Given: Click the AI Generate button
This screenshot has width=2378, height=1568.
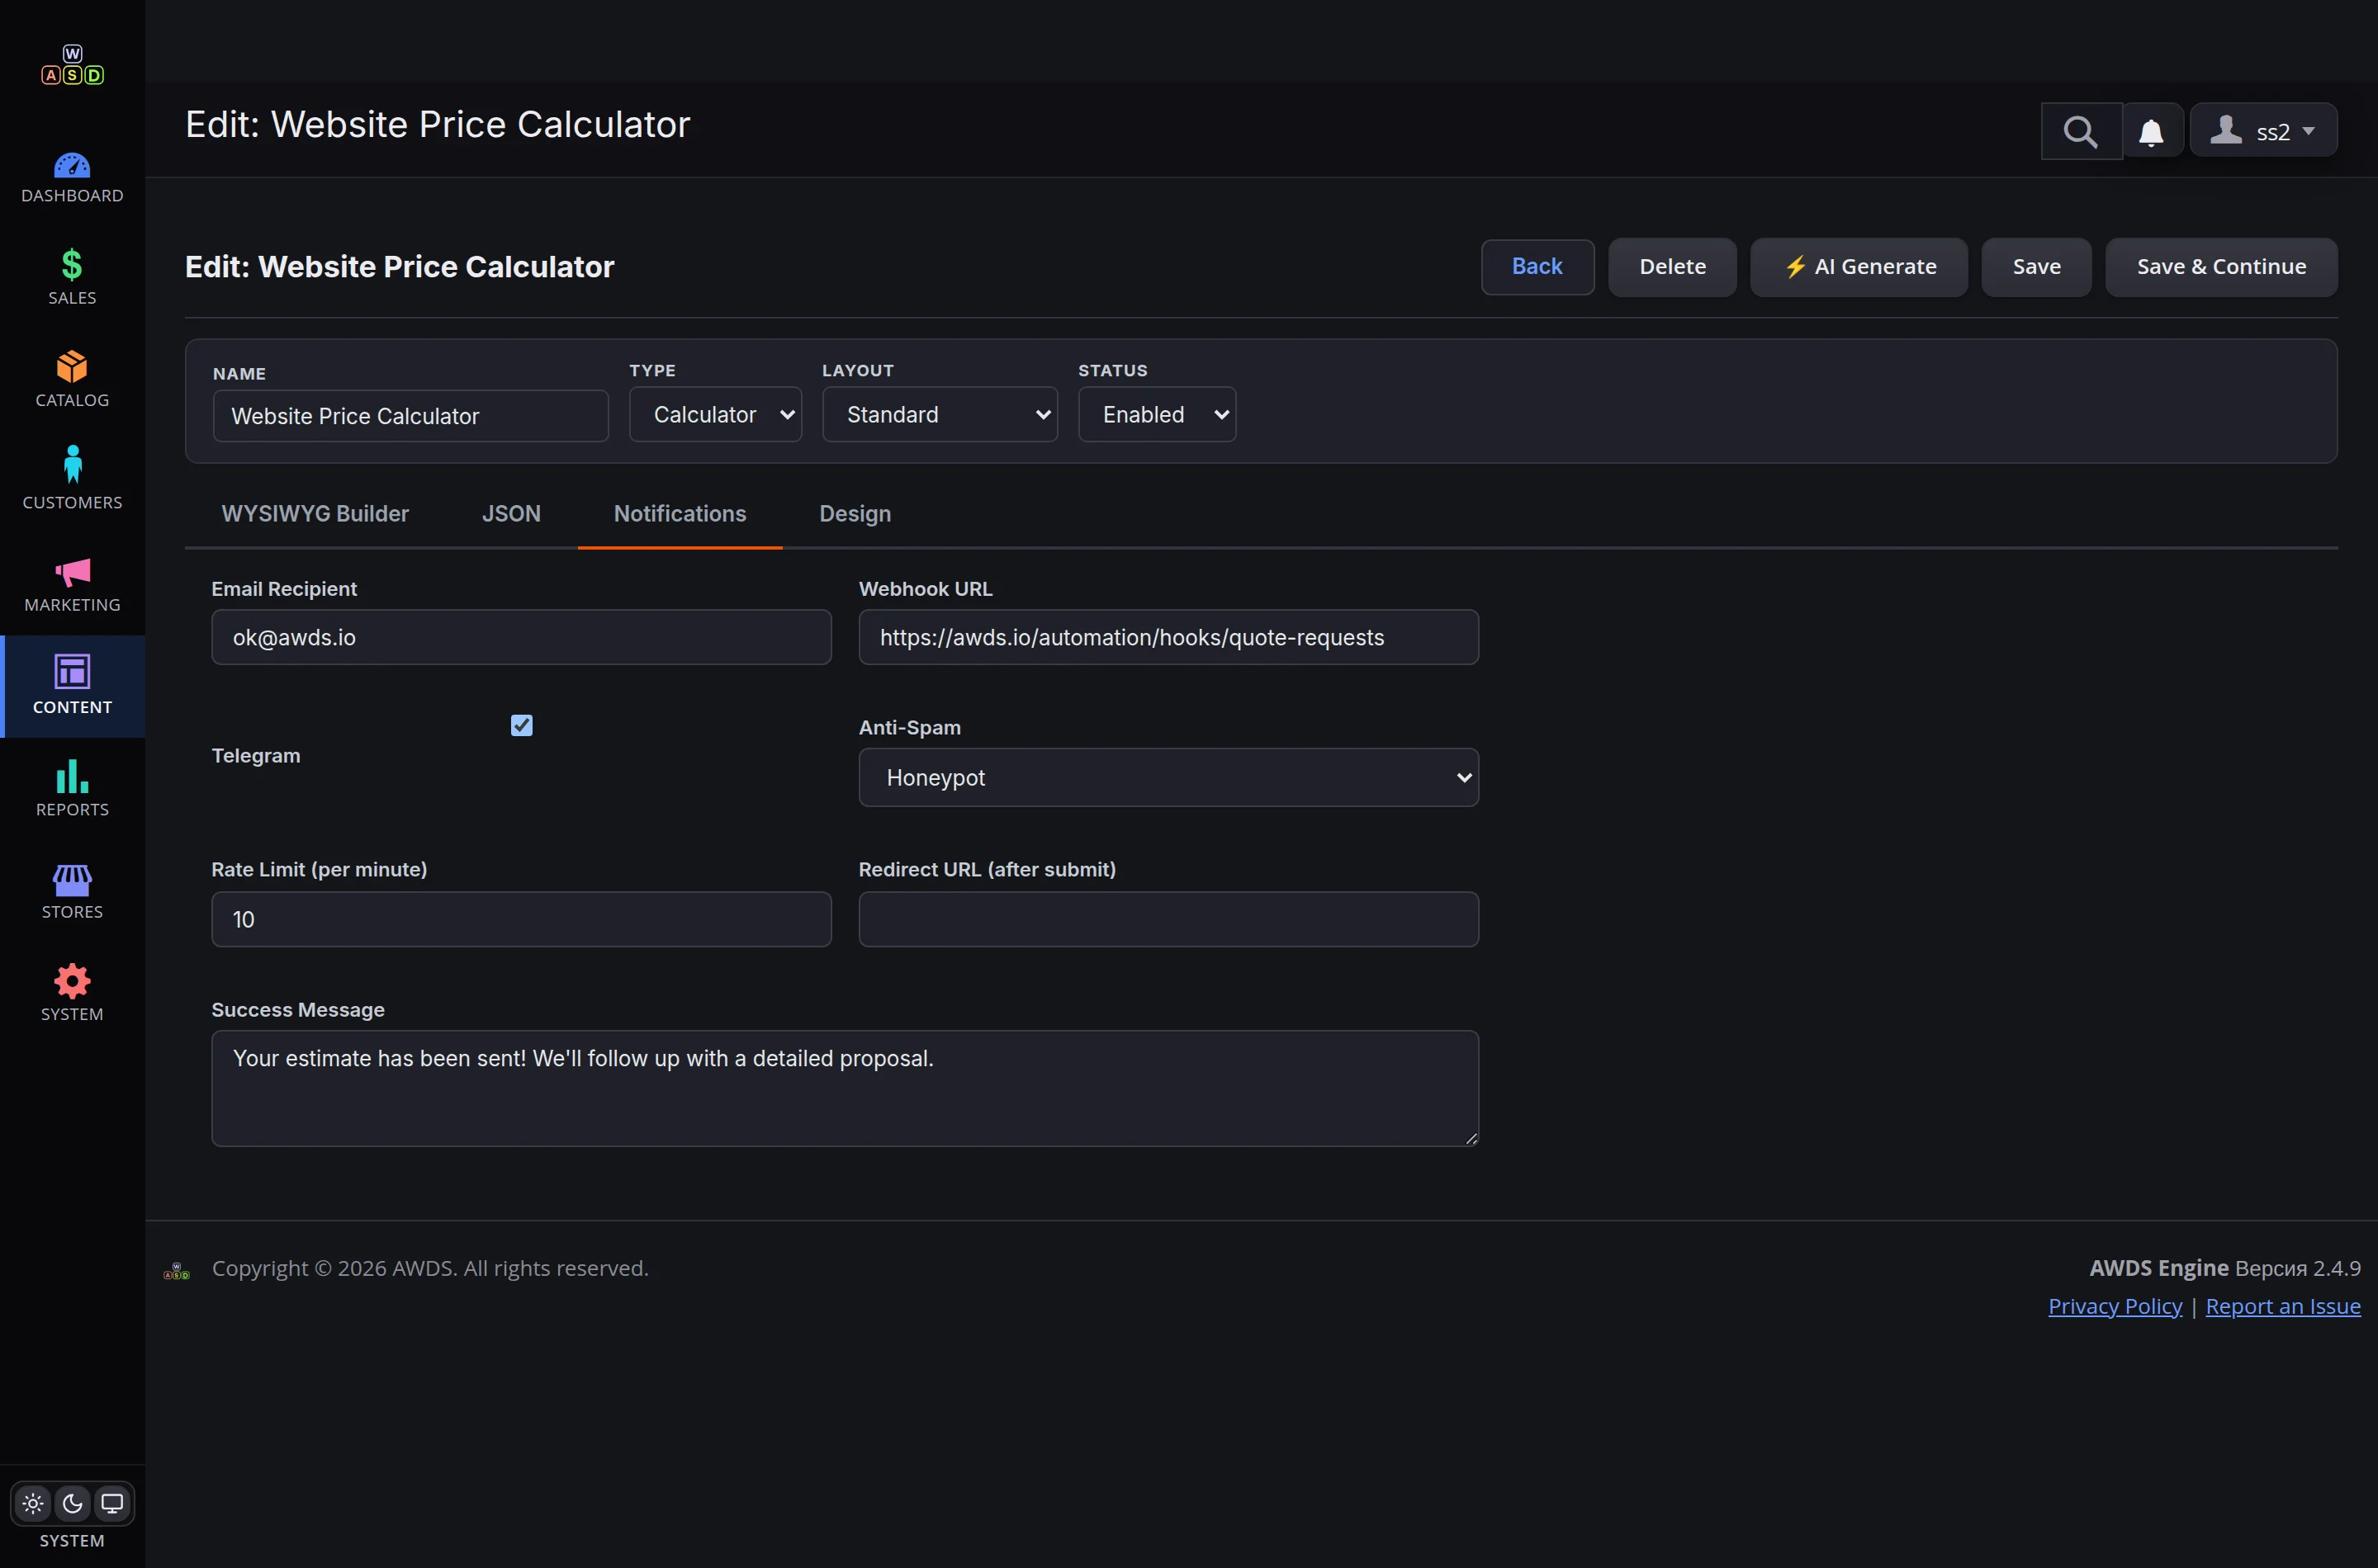Looking at the screenshot, I should point(1859,266).
